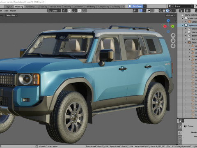Screen dimensions: 197x148
Task: Switch to the Layout workspace tab
Action: coord(9,7)
